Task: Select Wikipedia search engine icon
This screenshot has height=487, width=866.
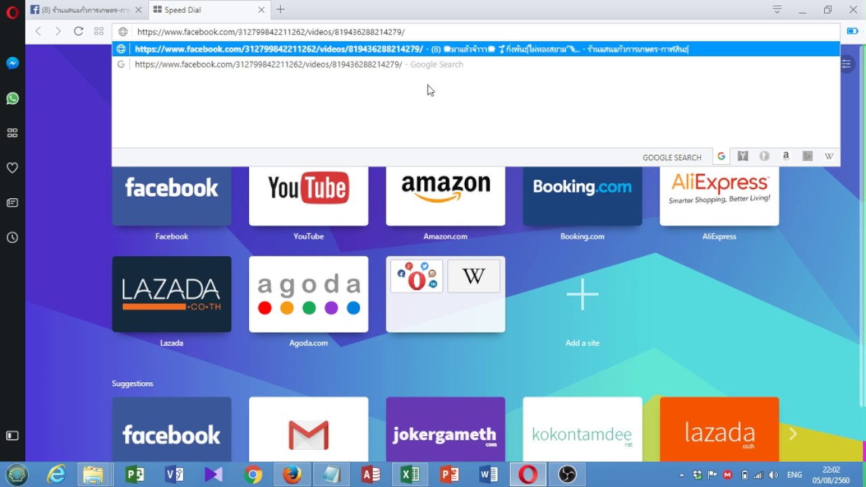Action: [829, 156]
